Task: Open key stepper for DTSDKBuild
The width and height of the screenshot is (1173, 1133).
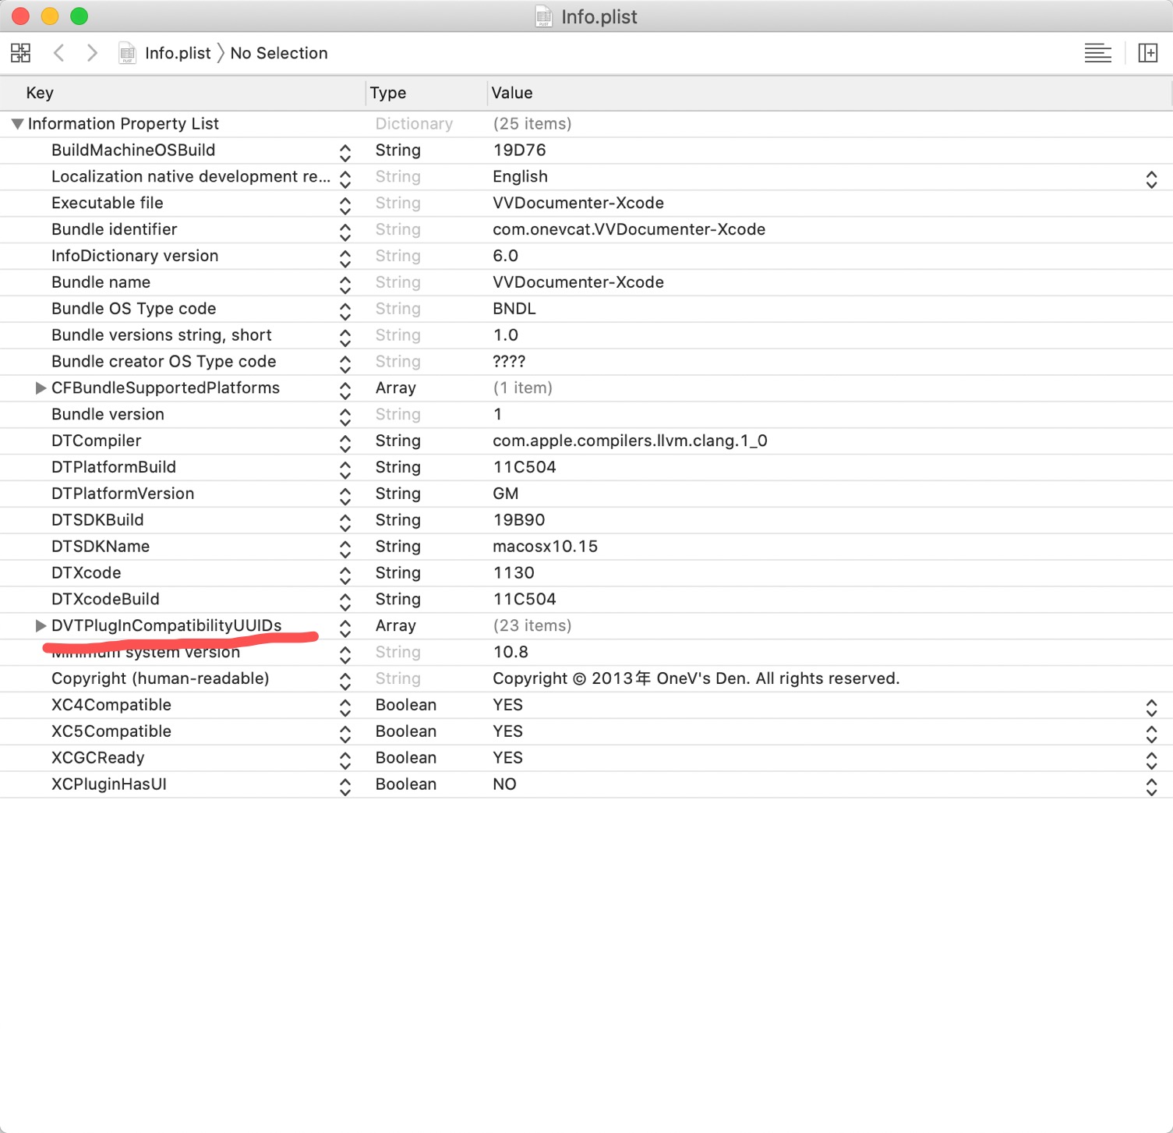Action: click(345, 522)
